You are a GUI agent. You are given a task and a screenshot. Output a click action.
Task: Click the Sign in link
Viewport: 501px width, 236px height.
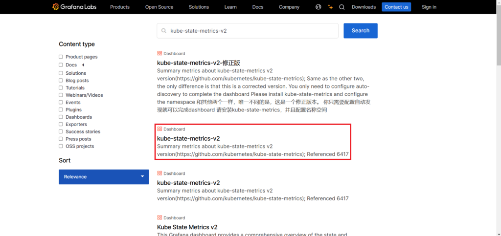pos(429,7)
